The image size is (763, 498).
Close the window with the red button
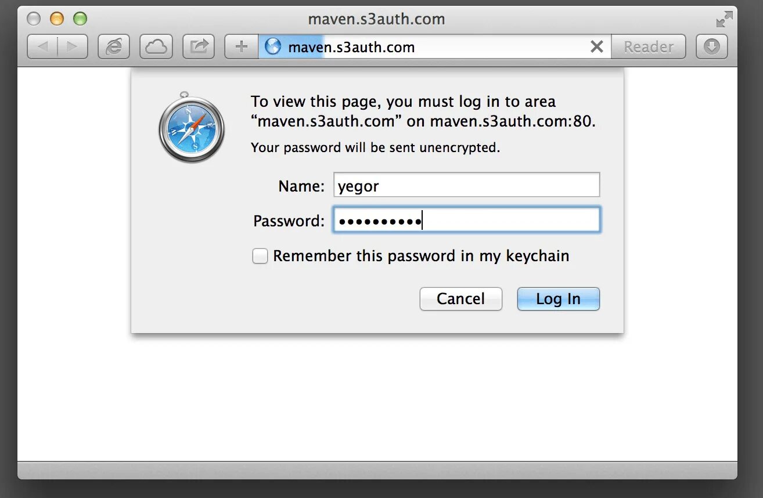34,19
